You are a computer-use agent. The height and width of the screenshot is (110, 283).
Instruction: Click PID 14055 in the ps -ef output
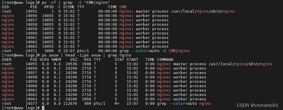click(31, 11)
